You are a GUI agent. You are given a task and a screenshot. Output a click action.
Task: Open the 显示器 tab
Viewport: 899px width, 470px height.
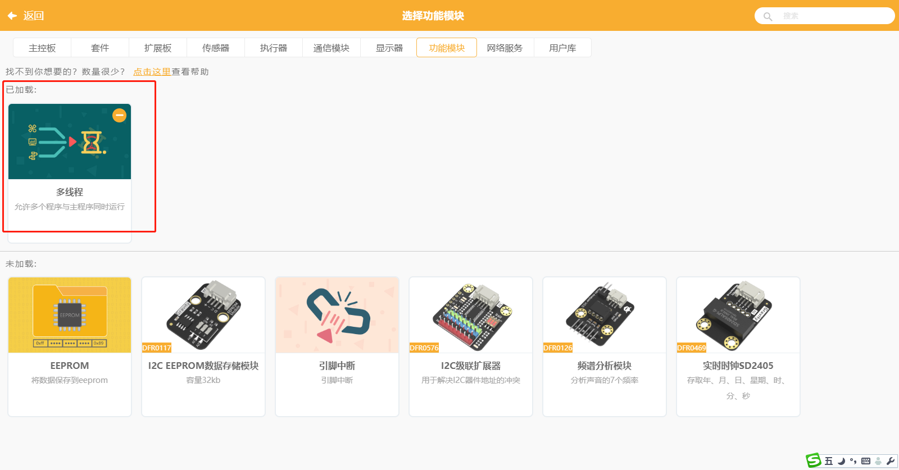(389, 48)
